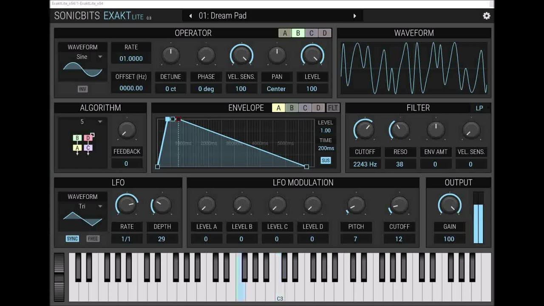Screen dimensions: 544x306
Task: Go to previous preset arrow
Action: (x=190, y=16)
